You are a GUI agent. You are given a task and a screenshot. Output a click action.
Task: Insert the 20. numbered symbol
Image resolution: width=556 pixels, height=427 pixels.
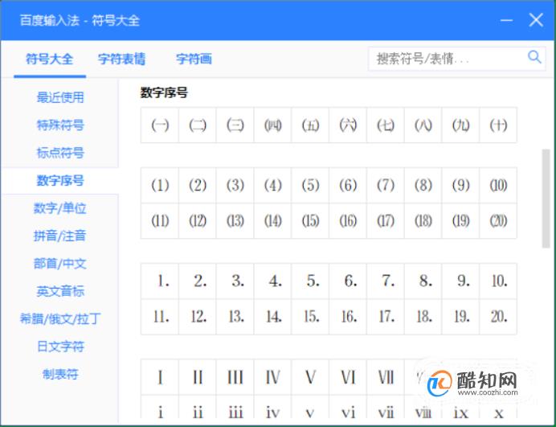pos(498,317)
